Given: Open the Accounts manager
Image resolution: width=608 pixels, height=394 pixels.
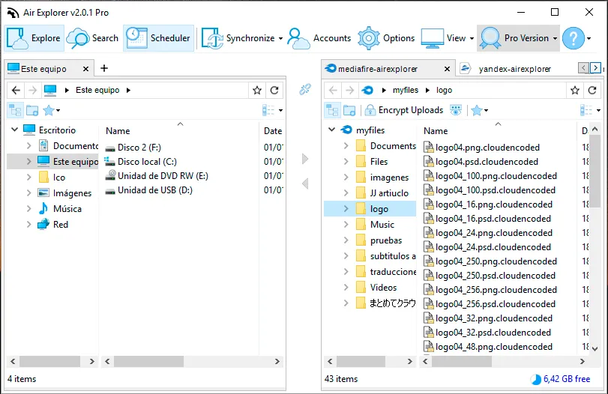Looking at the screenshot, I should pyautogui.click(x=319, y=38).
